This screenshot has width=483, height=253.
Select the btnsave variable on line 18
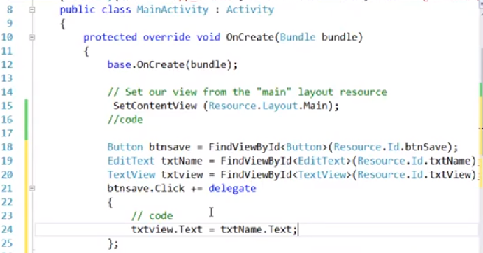(x=170, y=147)
